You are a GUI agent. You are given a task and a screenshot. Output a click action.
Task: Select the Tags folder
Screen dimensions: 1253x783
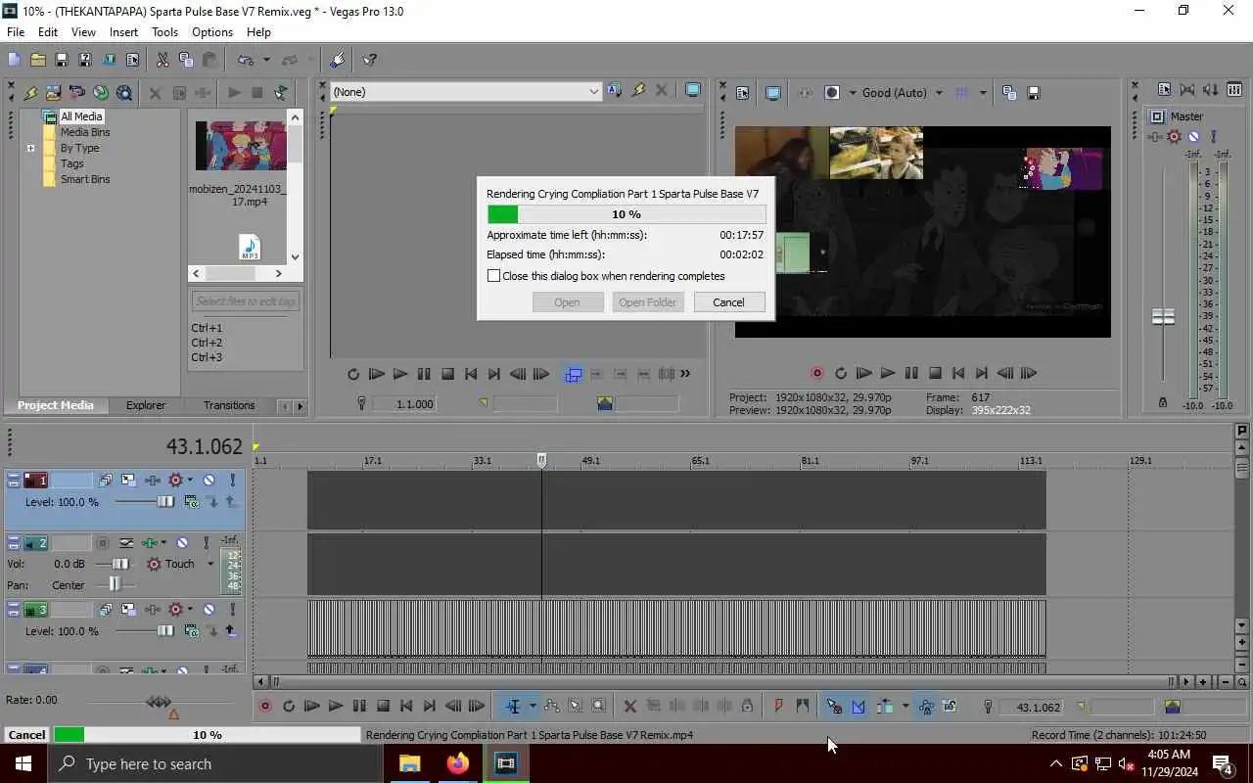click(72, 163)
